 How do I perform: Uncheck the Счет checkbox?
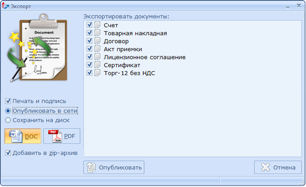[x=89, y=25]
